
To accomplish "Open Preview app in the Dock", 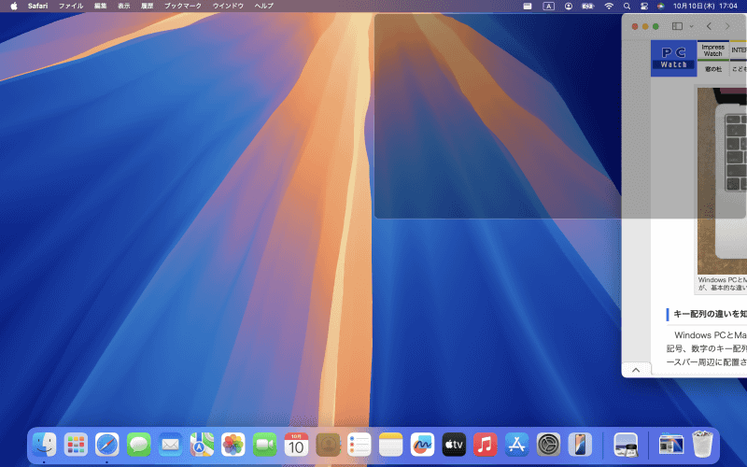I will 626,446.
